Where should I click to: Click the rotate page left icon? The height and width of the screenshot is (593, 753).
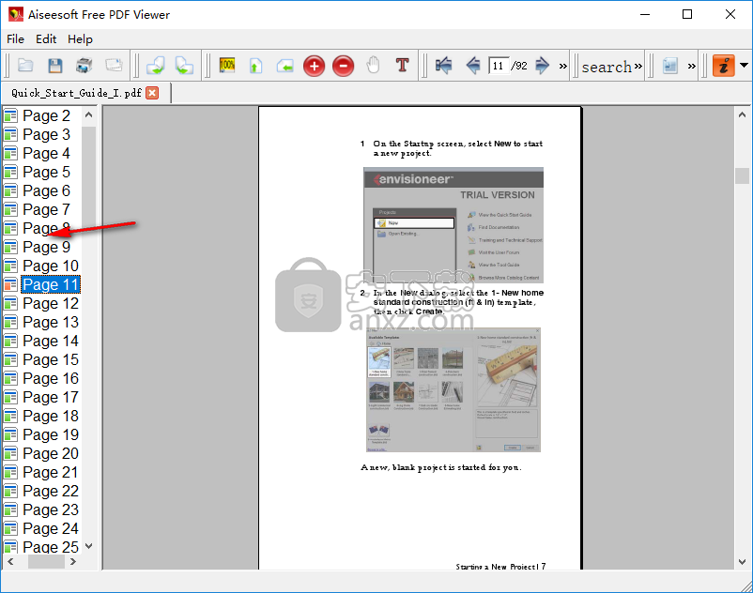(x=184, y=66)
